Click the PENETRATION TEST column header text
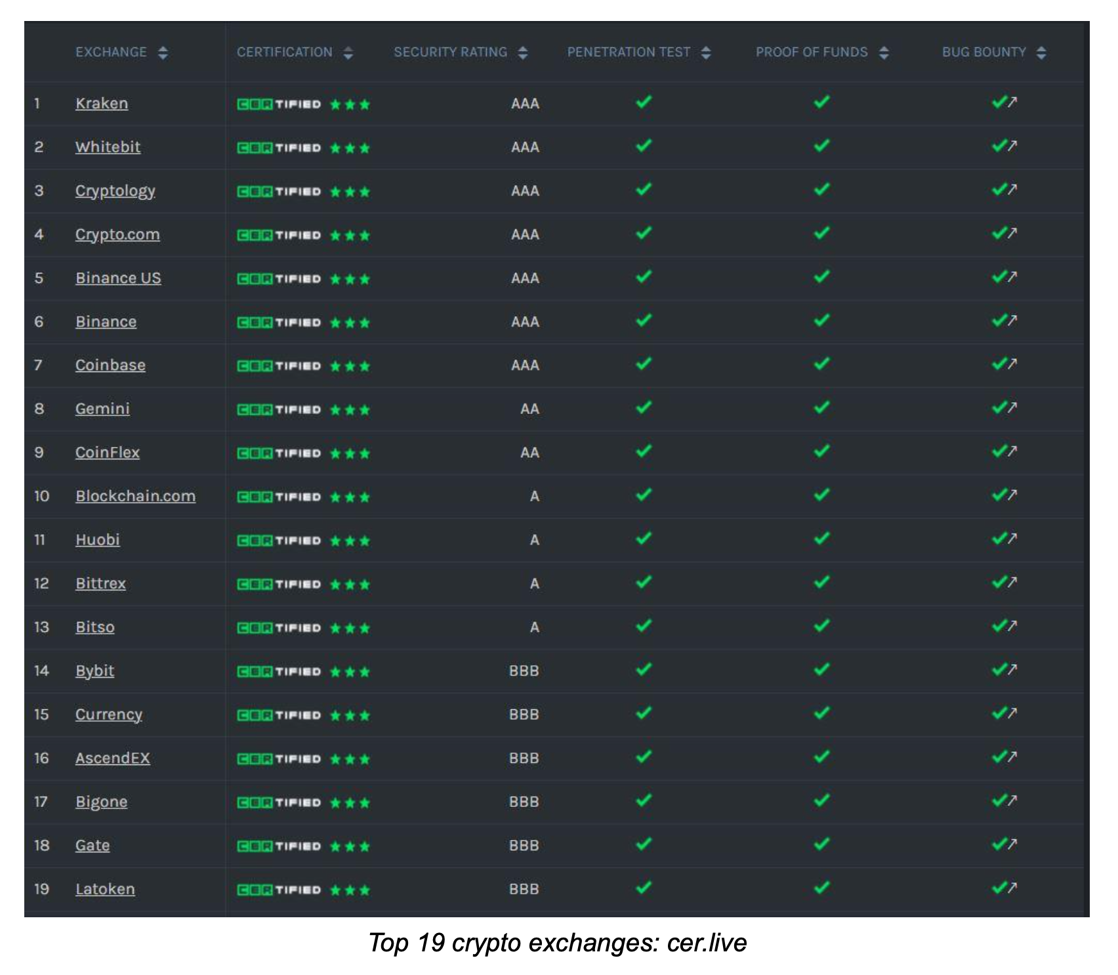 tap(629, 52)
